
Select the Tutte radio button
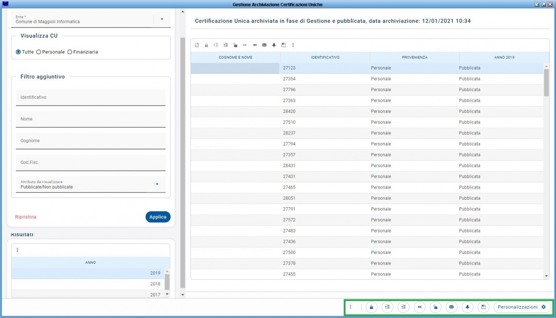click(18, 52)
